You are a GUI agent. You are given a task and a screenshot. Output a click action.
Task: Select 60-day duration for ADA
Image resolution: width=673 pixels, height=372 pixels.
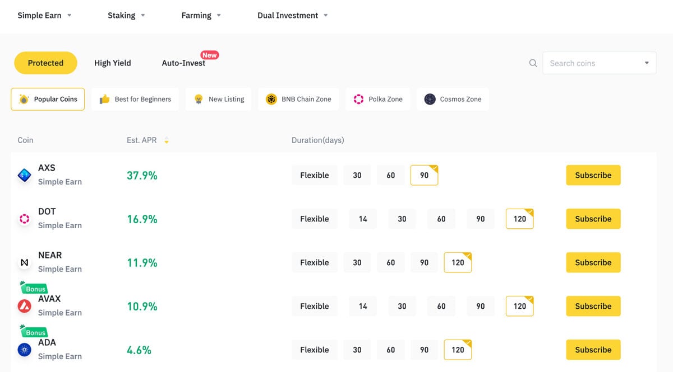tap(391, 350)
